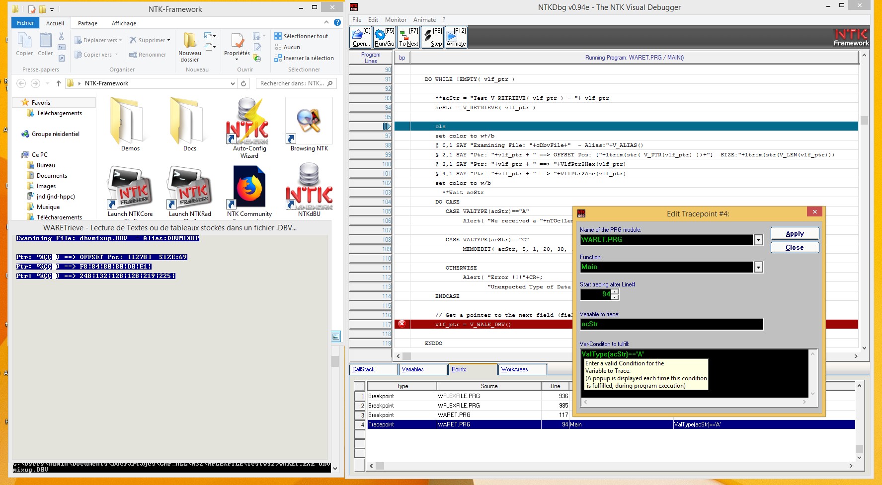Click the Nouveau dossier icon

click(x=190, y=47)
